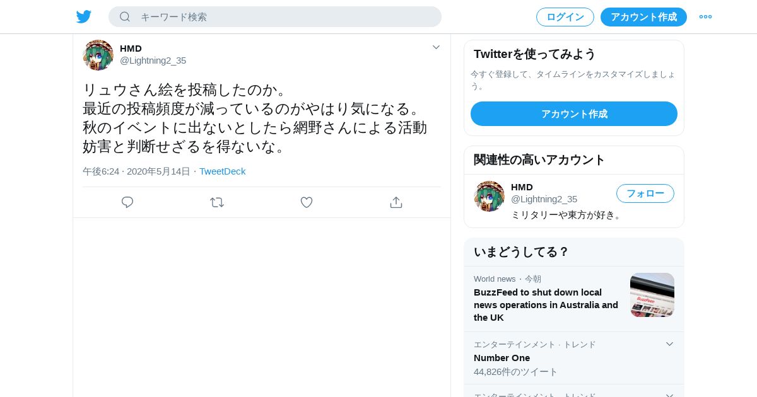Viewport: 757px width, 397px height.
Task: Open HMD's avatar in the tweet header
Action: coord(98,55)
